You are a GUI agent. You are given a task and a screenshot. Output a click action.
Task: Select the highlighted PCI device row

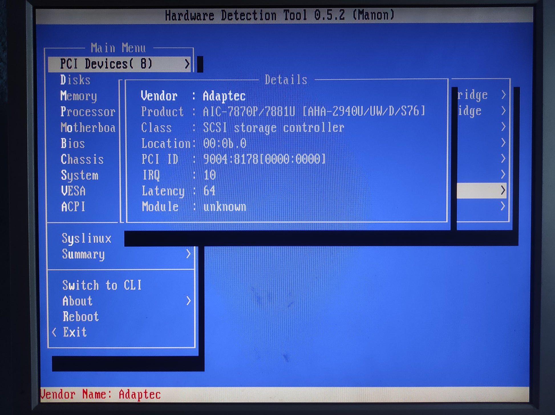click(482, 190)
